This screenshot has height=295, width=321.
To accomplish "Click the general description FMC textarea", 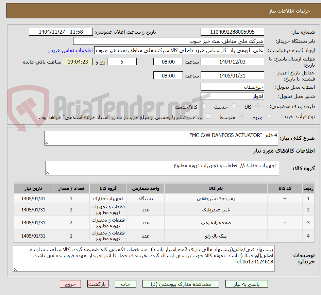I will click(161, 138).
